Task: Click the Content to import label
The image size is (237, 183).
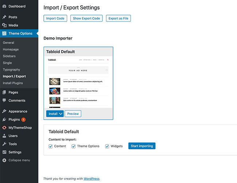Action: [63, 139]
